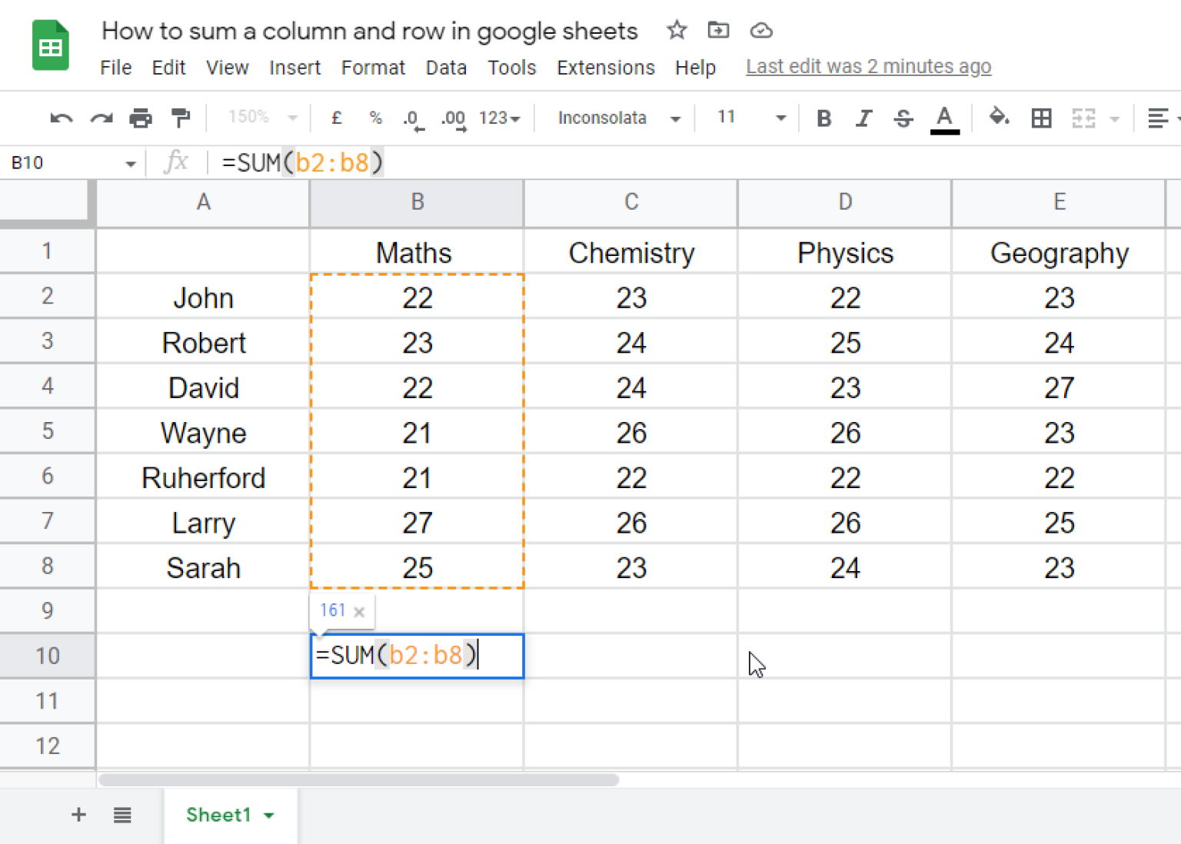Viewport: 1181px width, 844px height.
Task: Increase decimal places
Action: (454, 119)
